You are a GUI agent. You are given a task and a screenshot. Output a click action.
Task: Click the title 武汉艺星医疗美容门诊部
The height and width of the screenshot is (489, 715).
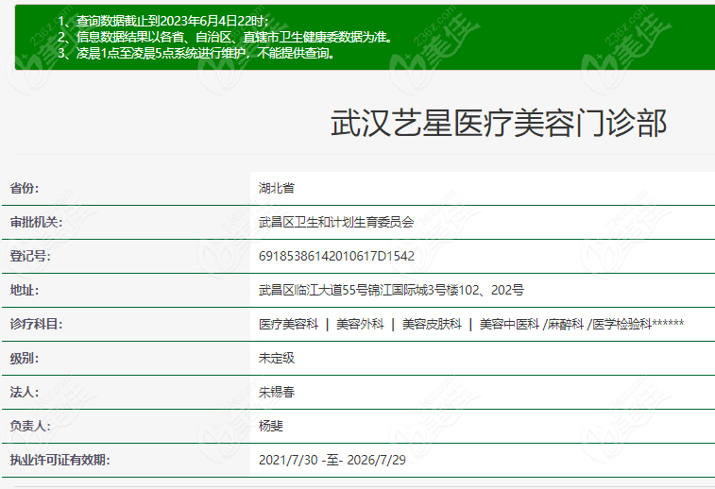tap(499, 123)
